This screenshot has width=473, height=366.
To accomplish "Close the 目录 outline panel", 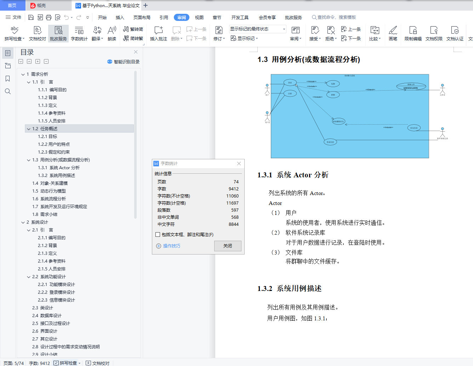I will coord(136,52).
